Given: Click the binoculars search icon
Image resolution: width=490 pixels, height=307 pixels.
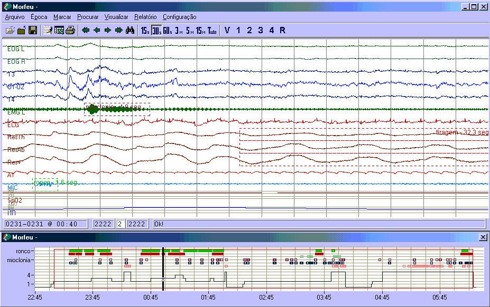Looking at the screenshot, I should tap(131, 30).
